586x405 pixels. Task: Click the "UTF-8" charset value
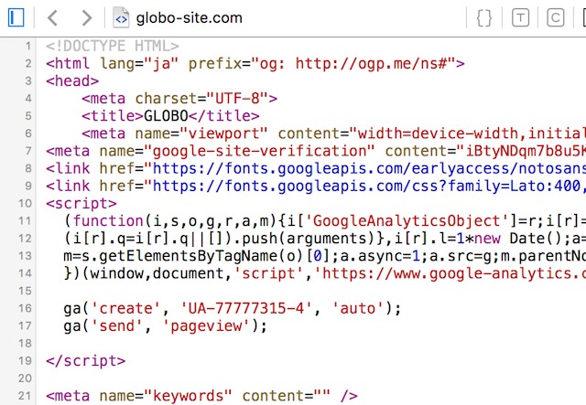point(237,99)
